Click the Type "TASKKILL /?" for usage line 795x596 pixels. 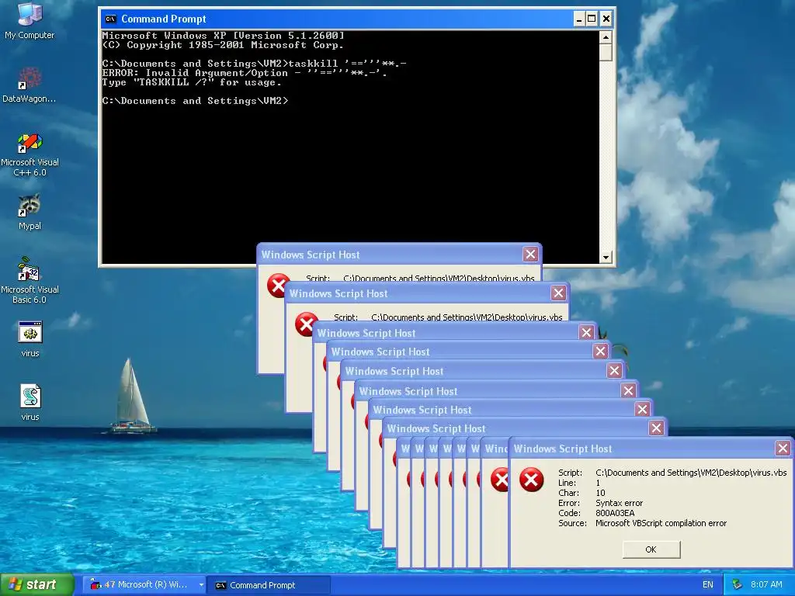[x=191, y=82]
